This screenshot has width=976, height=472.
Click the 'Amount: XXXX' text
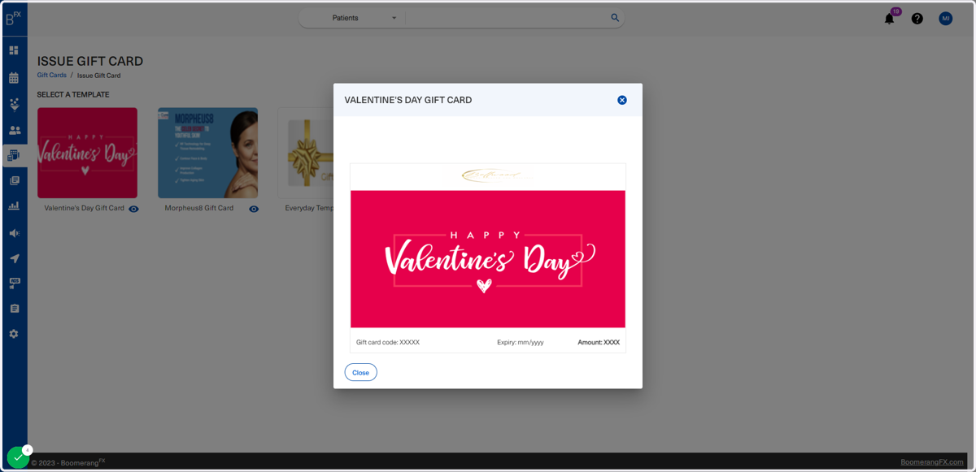[x=599, y=343]
